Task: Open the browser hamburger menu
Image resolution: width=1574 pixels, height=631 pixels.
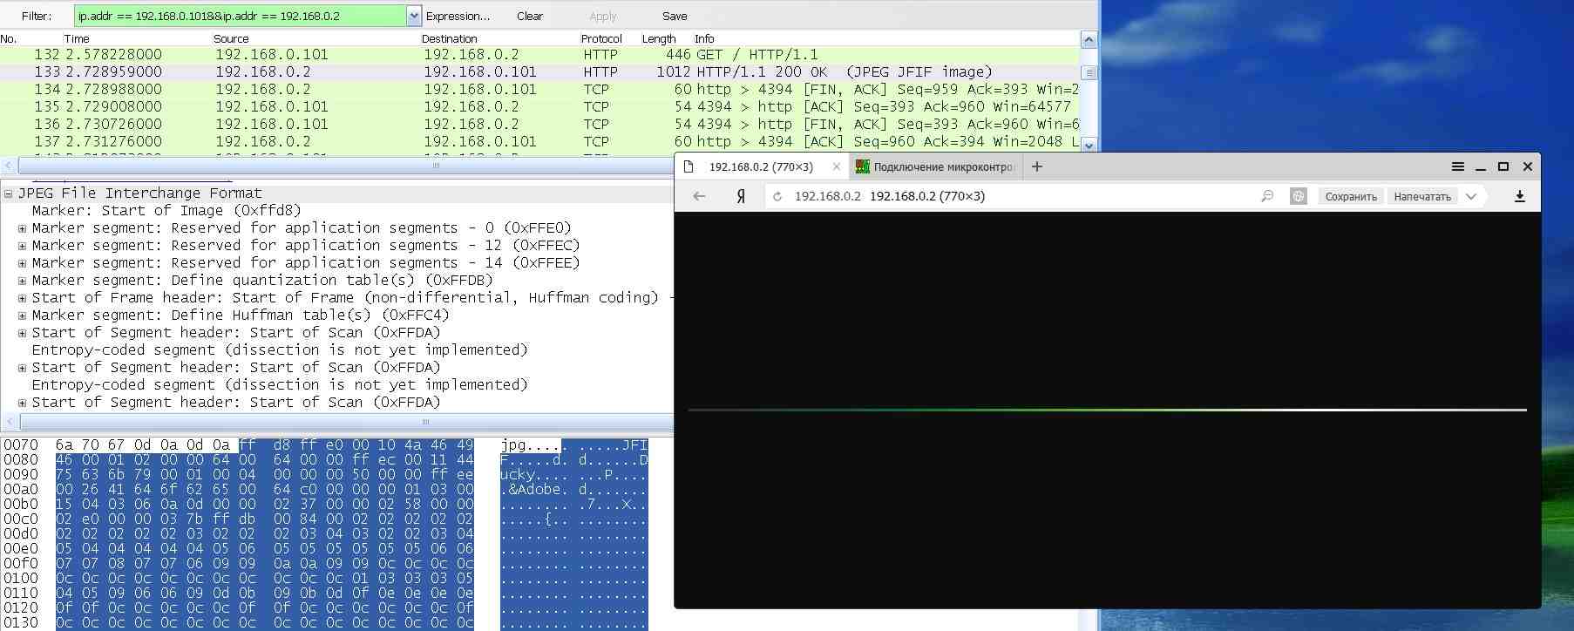Action: point(1457,166)
